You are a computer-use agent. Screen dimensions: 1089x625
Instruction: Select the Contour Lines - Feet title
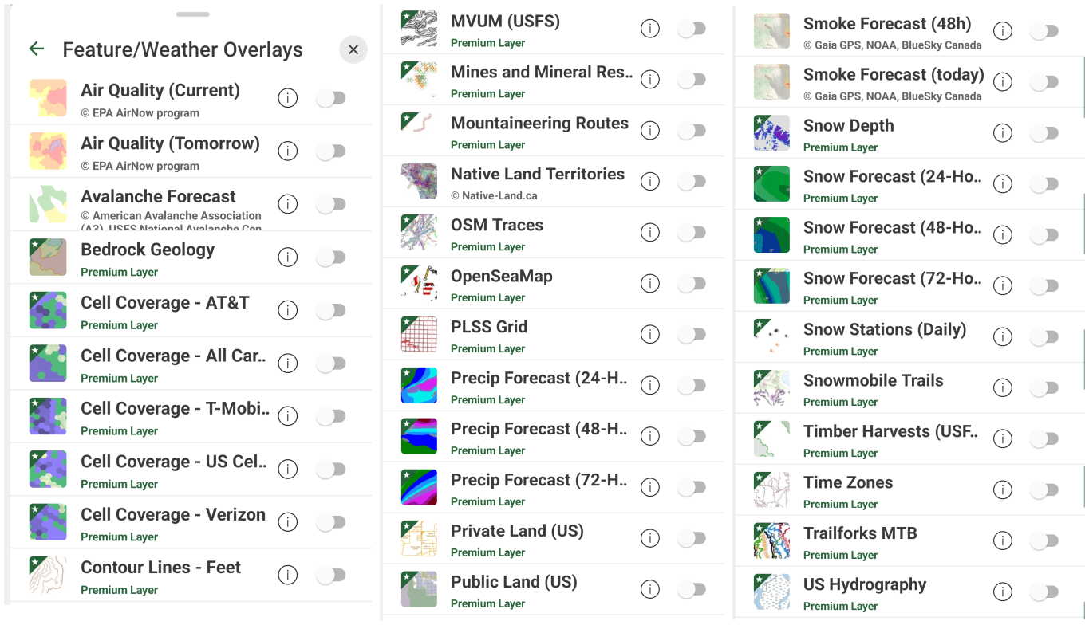click(160, 568)
